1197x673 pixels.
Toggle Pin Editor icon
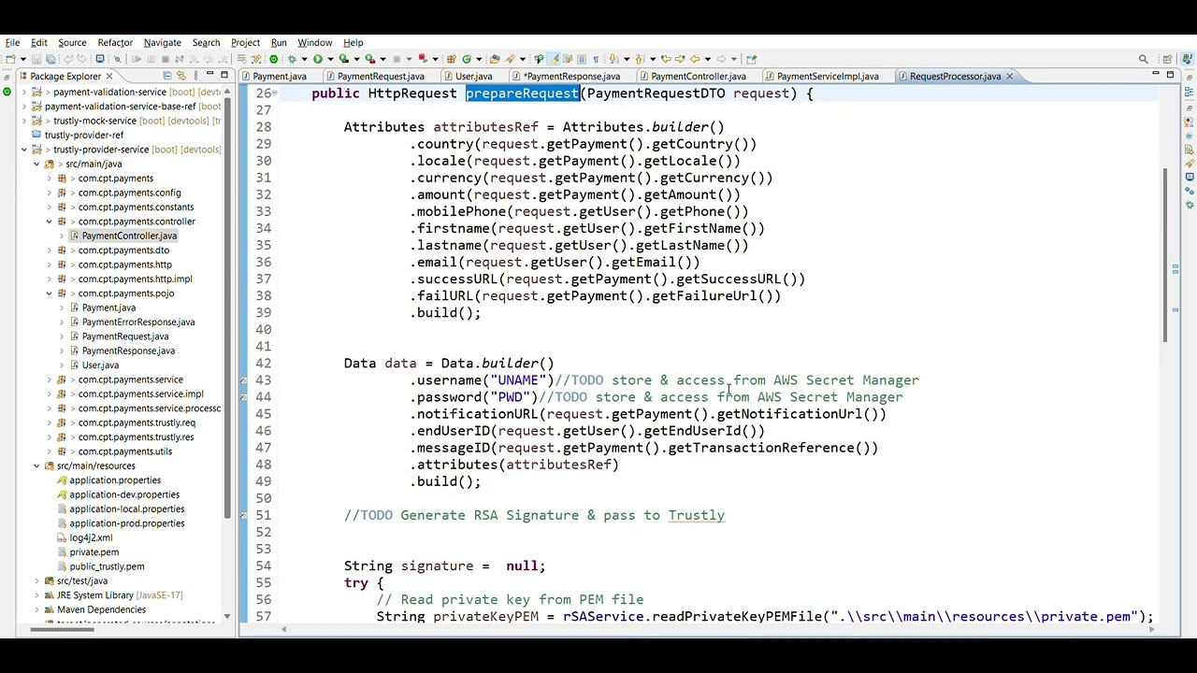click(751, 59)
